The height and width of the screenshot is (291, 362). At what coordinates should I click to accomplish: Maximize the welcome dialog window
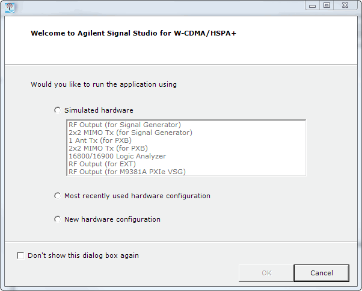[x=327, y=5]
